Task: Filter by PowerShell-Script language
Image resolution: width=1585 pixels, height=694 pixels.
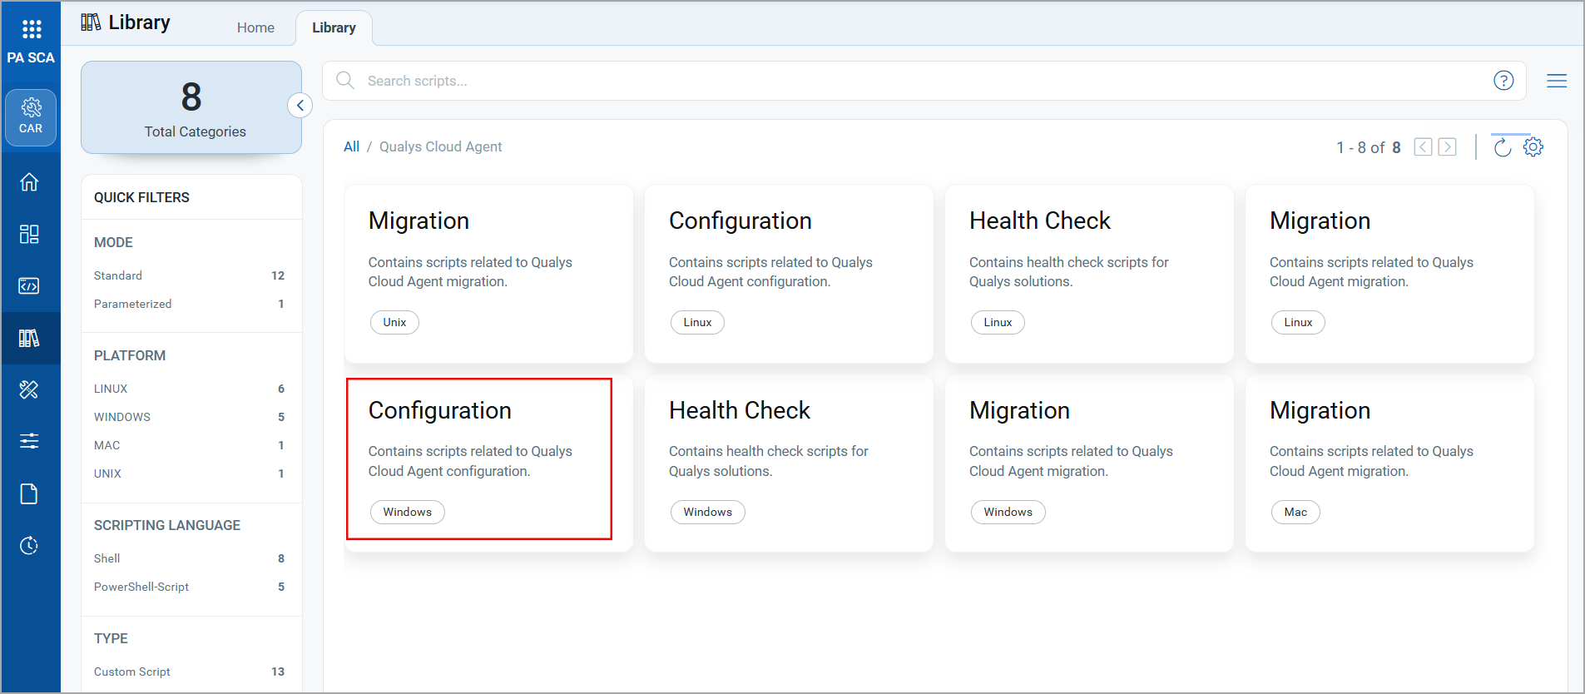Action: tap(141, 587)
